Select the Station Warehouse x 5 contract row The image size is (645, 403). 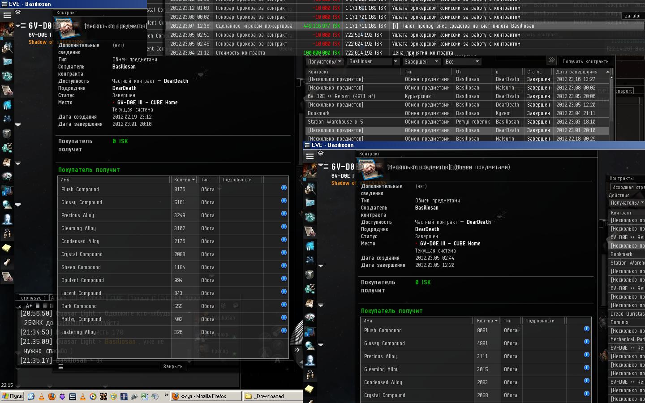click(457, 122)
